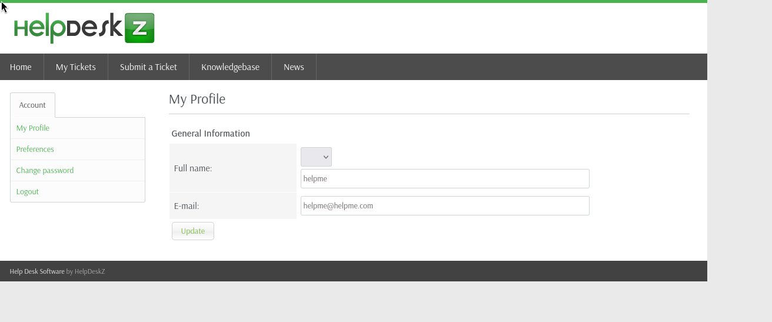Open the Submit a Ticket page
Viewport: 772px width, 322px height.
(148, 67)
